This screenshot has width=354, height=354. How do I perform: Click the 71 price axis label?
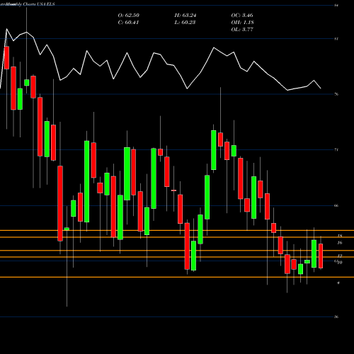(x=336, y=149)
